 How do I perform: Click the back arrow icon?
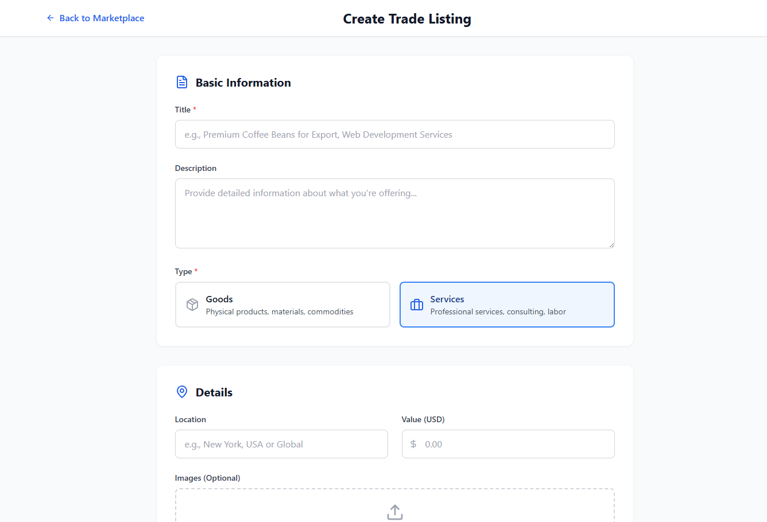pyautogui.click(x=51, y=18)
